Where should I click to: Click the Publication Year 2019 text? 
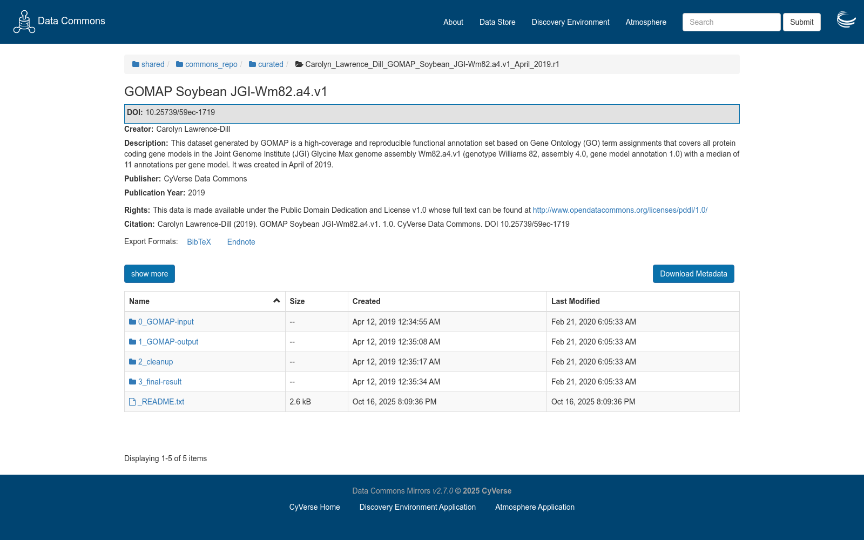pyautogui.click(x=165, y=193)
